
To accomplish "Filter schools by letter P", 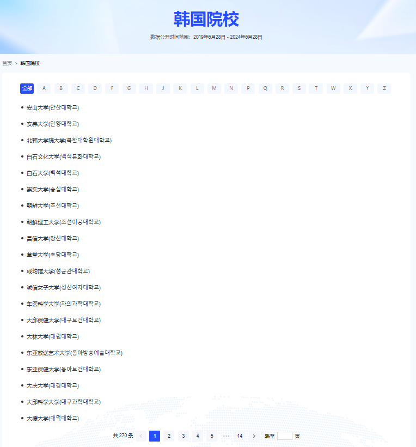I will (248, 88).
